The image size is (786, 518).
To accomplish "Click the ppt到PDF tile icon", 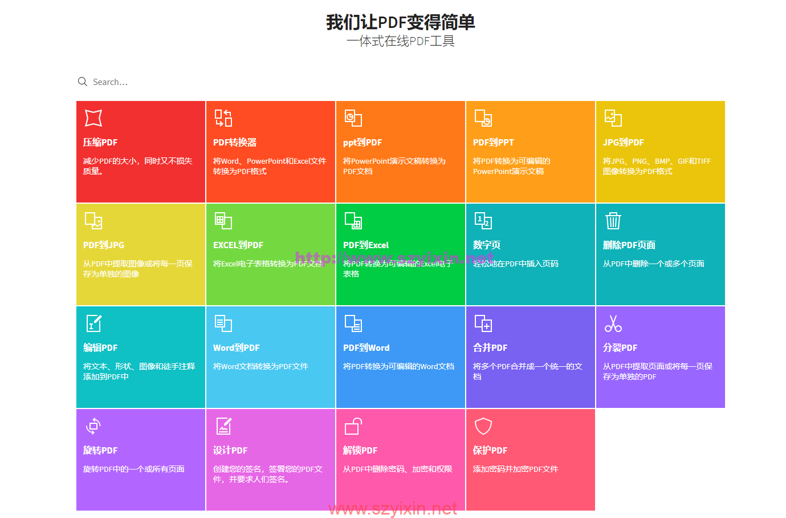I will point(353,118).
